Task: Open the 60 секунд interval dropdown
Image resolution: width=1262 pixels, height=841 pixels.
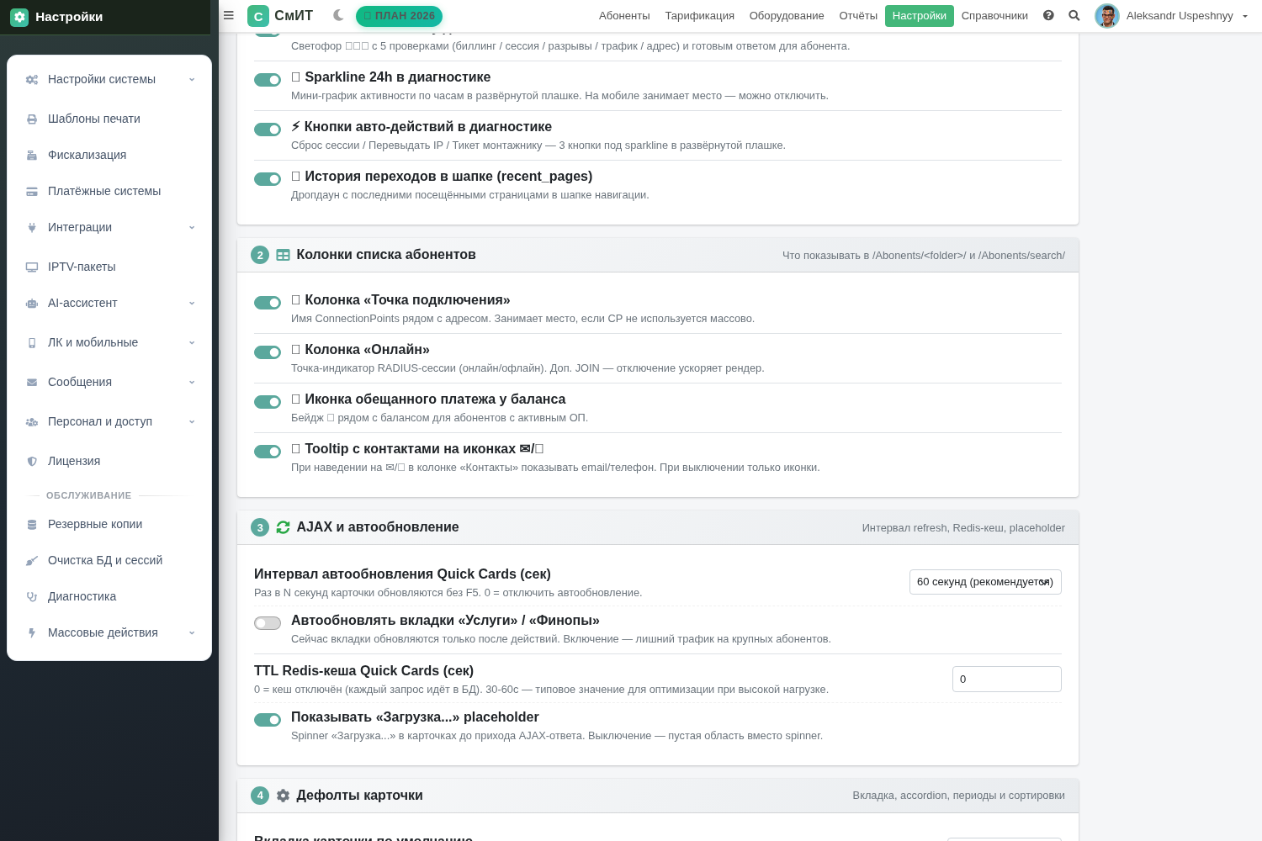Action: pyautogui.click(x=985, y=582)
